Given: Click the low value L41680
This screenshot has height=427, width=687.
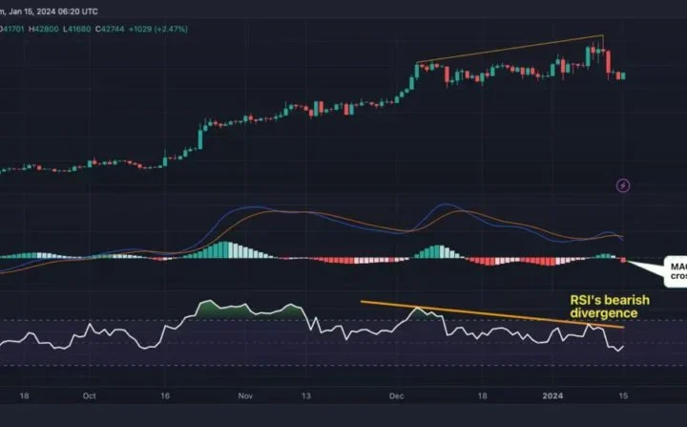Looking at the screenshot, I should pos(76,29).
